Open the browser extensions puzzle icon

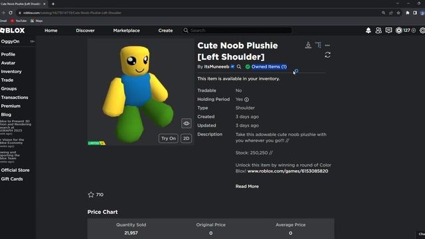coord(407,13)
